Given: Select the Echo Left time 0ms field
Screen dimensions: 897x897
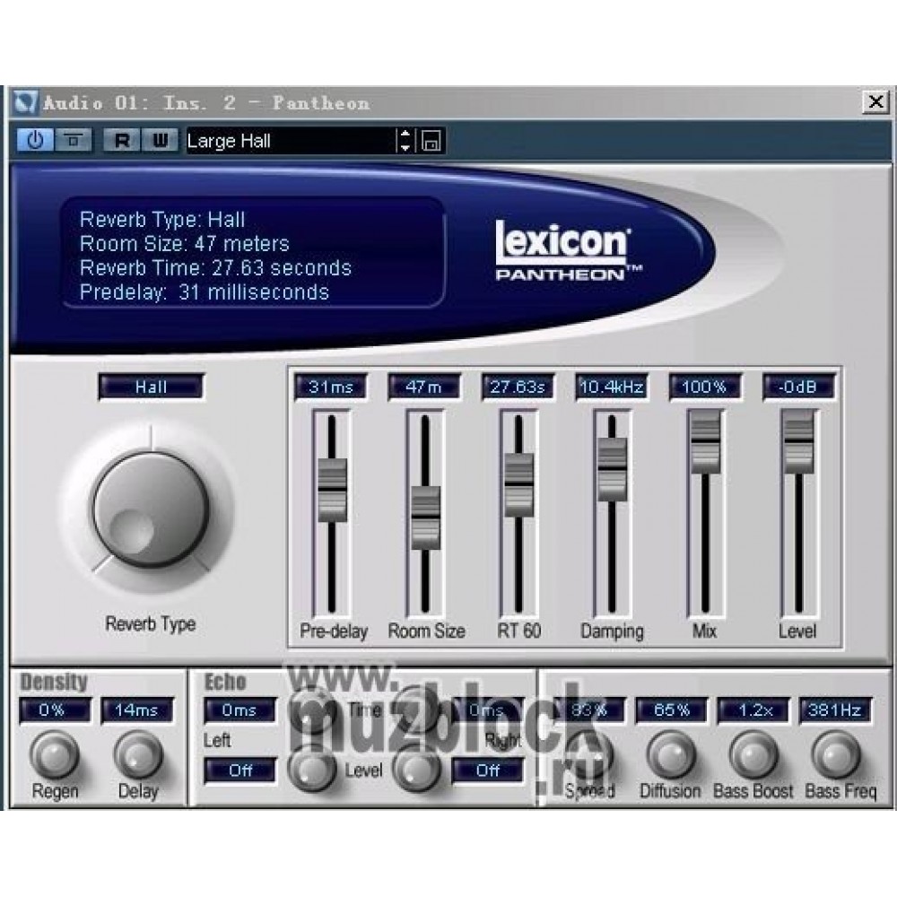Looking at the screenshot, I should [239, 710].
